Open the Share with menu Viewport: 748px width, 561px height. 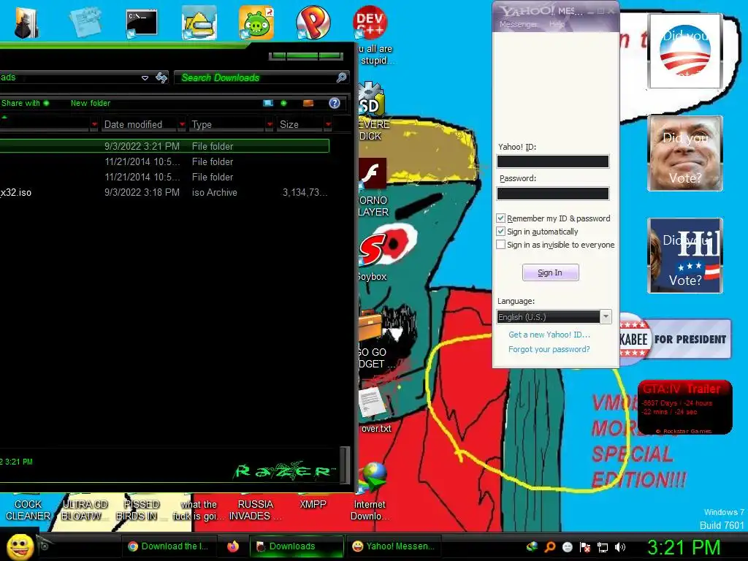pyautogui.click(x=25, y=103)
